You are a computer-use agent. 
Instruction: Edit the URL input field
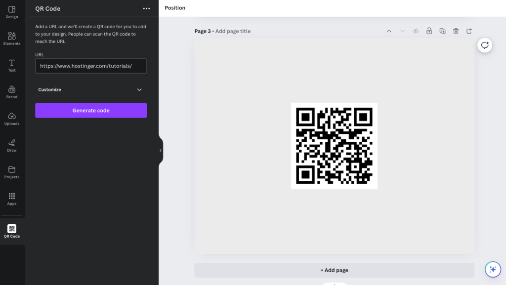click(x=91, y=66)
